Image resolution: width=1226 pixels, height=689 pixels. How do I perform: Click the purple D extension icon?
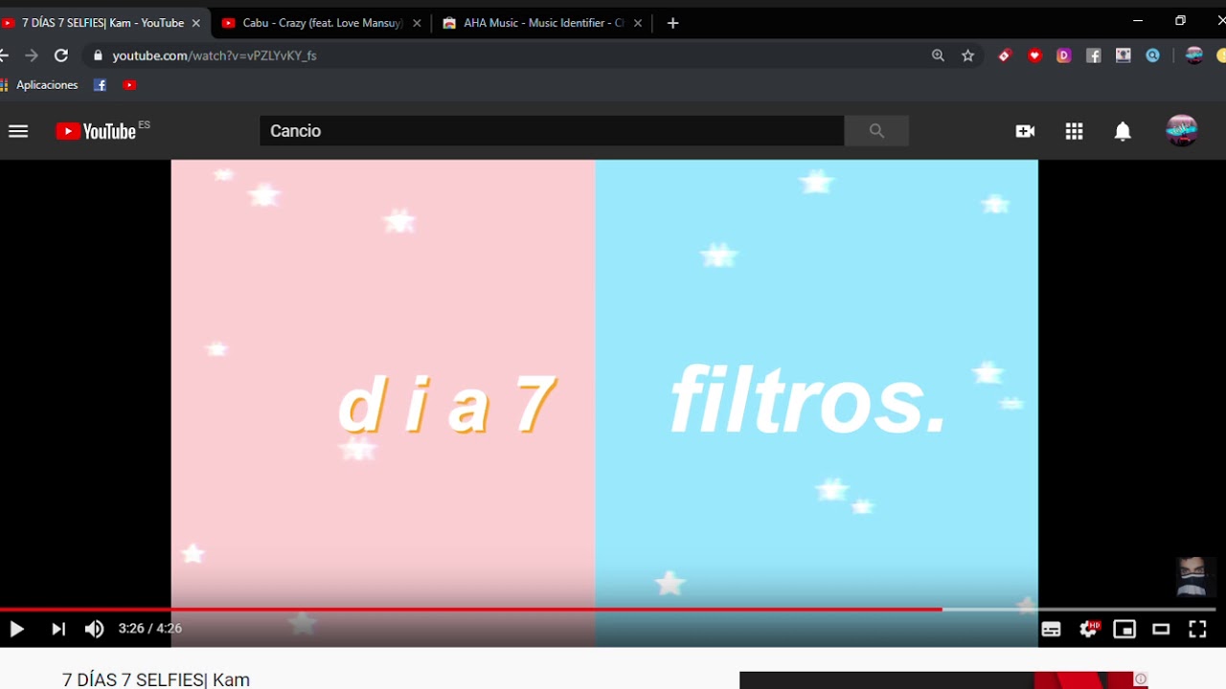tap(1063, 56)
